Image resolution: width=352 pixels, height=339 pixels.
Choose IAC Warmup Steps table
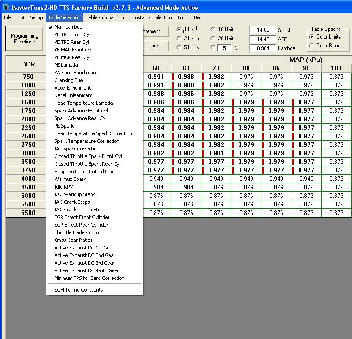click(94, 195)
